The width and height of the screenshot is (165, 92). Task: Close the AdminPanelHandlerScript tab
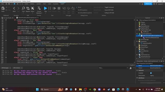(x=38, y=18)
